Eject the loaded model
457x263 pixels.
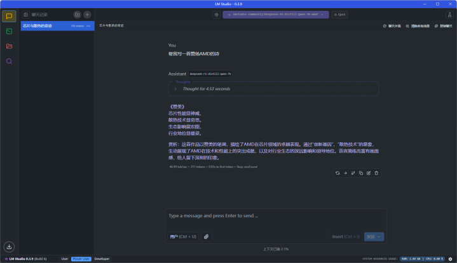tap(339, 14)
